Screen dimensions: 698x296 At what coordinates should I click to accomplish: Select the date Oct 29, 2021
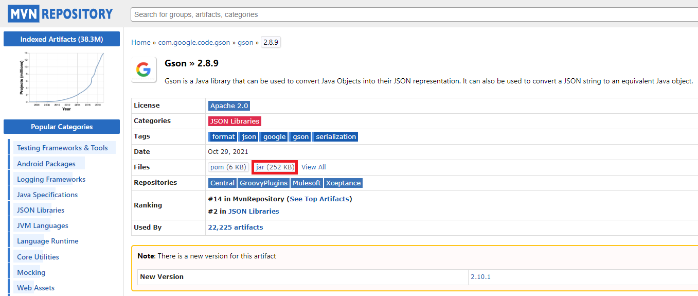click(x=228, y=151)
